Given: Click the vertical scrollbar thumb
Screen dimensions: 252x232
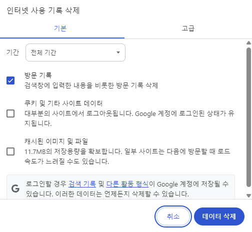Looking at the screenshot, I should coord(248,117).
